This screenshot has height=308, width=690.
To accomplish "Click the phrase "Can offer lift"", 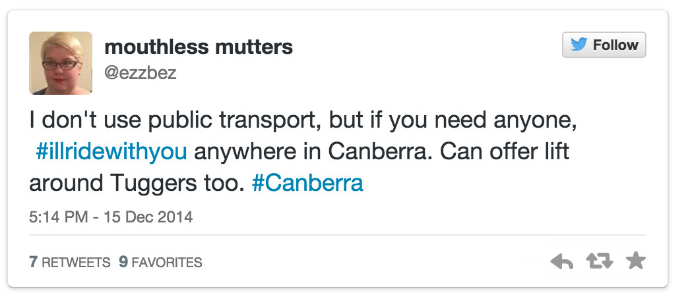I will [504, 151].
